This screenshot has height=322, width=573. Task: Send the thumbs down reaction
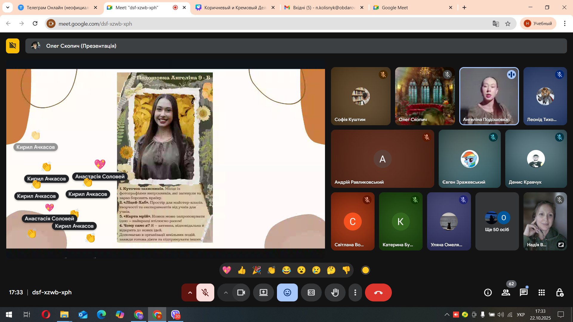tap(346, 270)
